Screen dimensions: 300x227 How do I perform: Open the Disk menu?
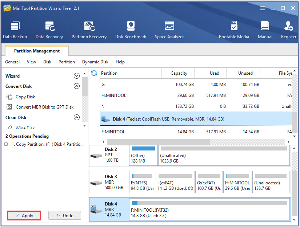[x=47, y=62]
